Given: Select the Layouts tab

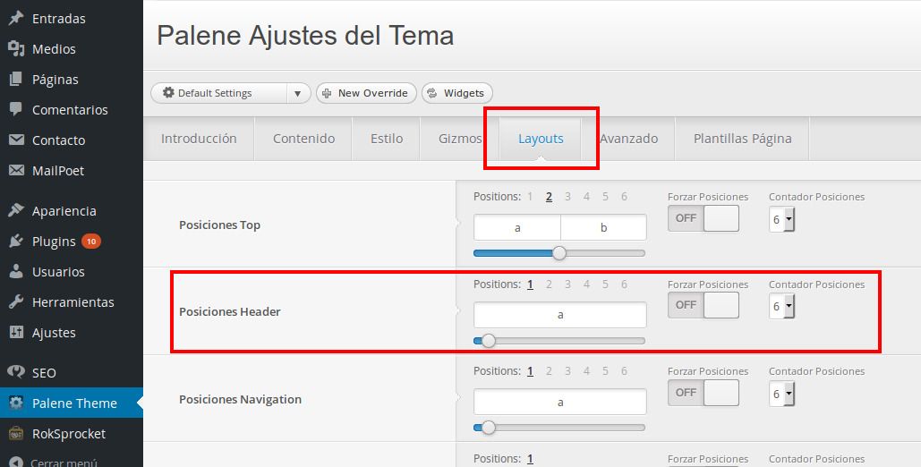Looking at the screenshot, I should coord(541,139).
